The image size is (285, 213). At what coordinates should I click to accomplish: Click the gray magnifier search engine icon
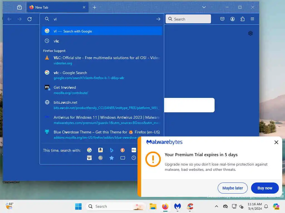100,158
